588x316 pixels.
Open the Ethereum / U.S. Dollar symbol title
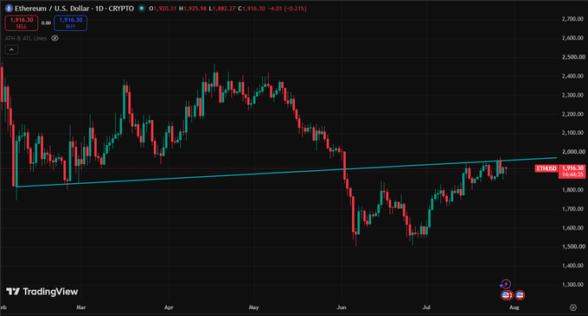point(74,9)
